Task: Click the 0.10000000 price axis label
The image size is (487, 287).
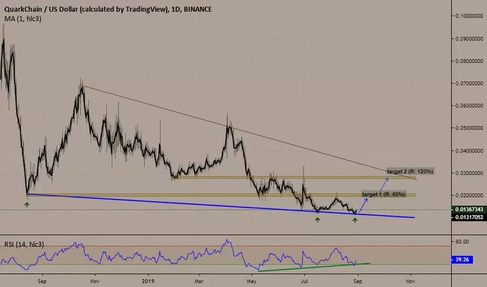Action: coord(469,16)
